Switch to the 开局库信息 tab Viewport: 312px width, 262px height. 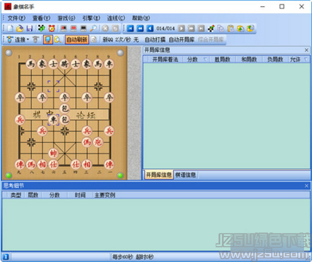pos(158,175)
